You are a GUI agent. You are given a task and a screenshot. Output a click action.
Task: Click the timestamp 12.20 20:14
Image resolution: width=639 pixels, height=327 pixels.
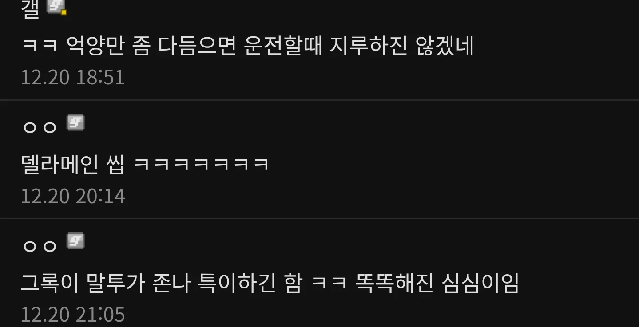coord(73,196)
